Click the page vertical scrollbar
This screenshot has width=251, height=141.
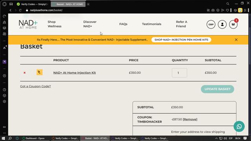click(x=249, y=46)
